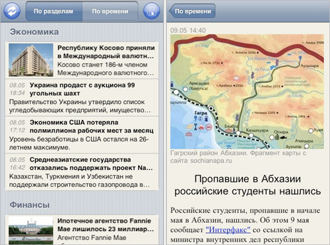330x245 pixels.
Task: Tap summary 'Уровень безработицы в США'
Action: point(79,144)
